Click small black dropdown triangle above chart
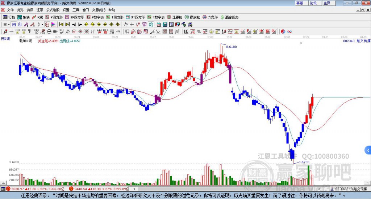 pyautogui.click(x=301, y=43)
